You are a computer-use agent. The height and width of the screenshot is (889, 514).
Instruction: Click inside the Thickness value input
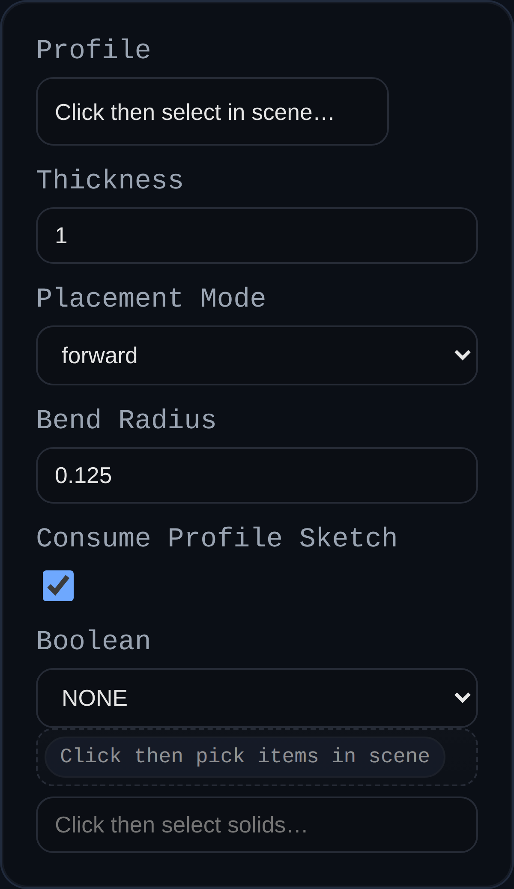point(257,235)
